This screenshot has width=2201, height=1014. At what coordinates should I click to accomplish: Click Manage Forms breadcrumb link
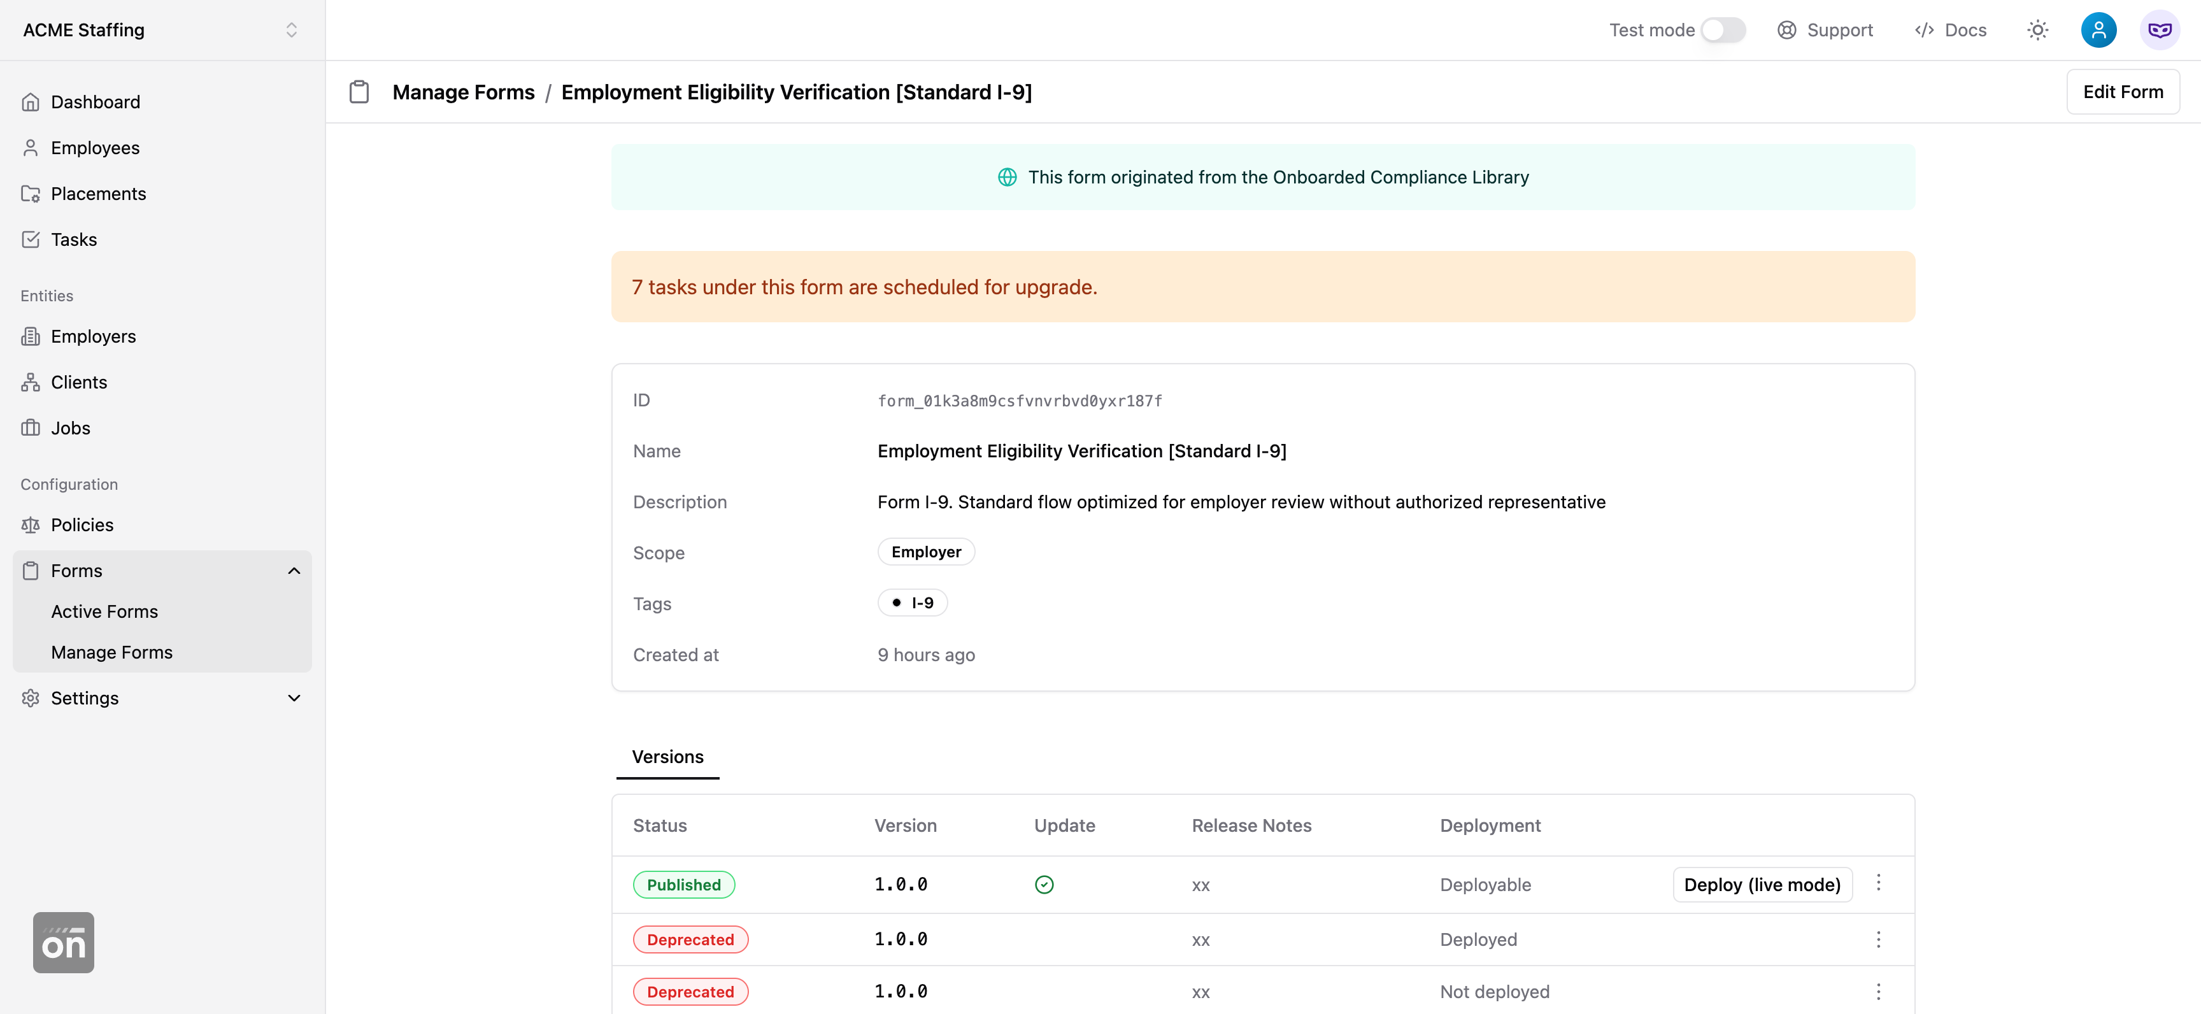pos(463,92)
